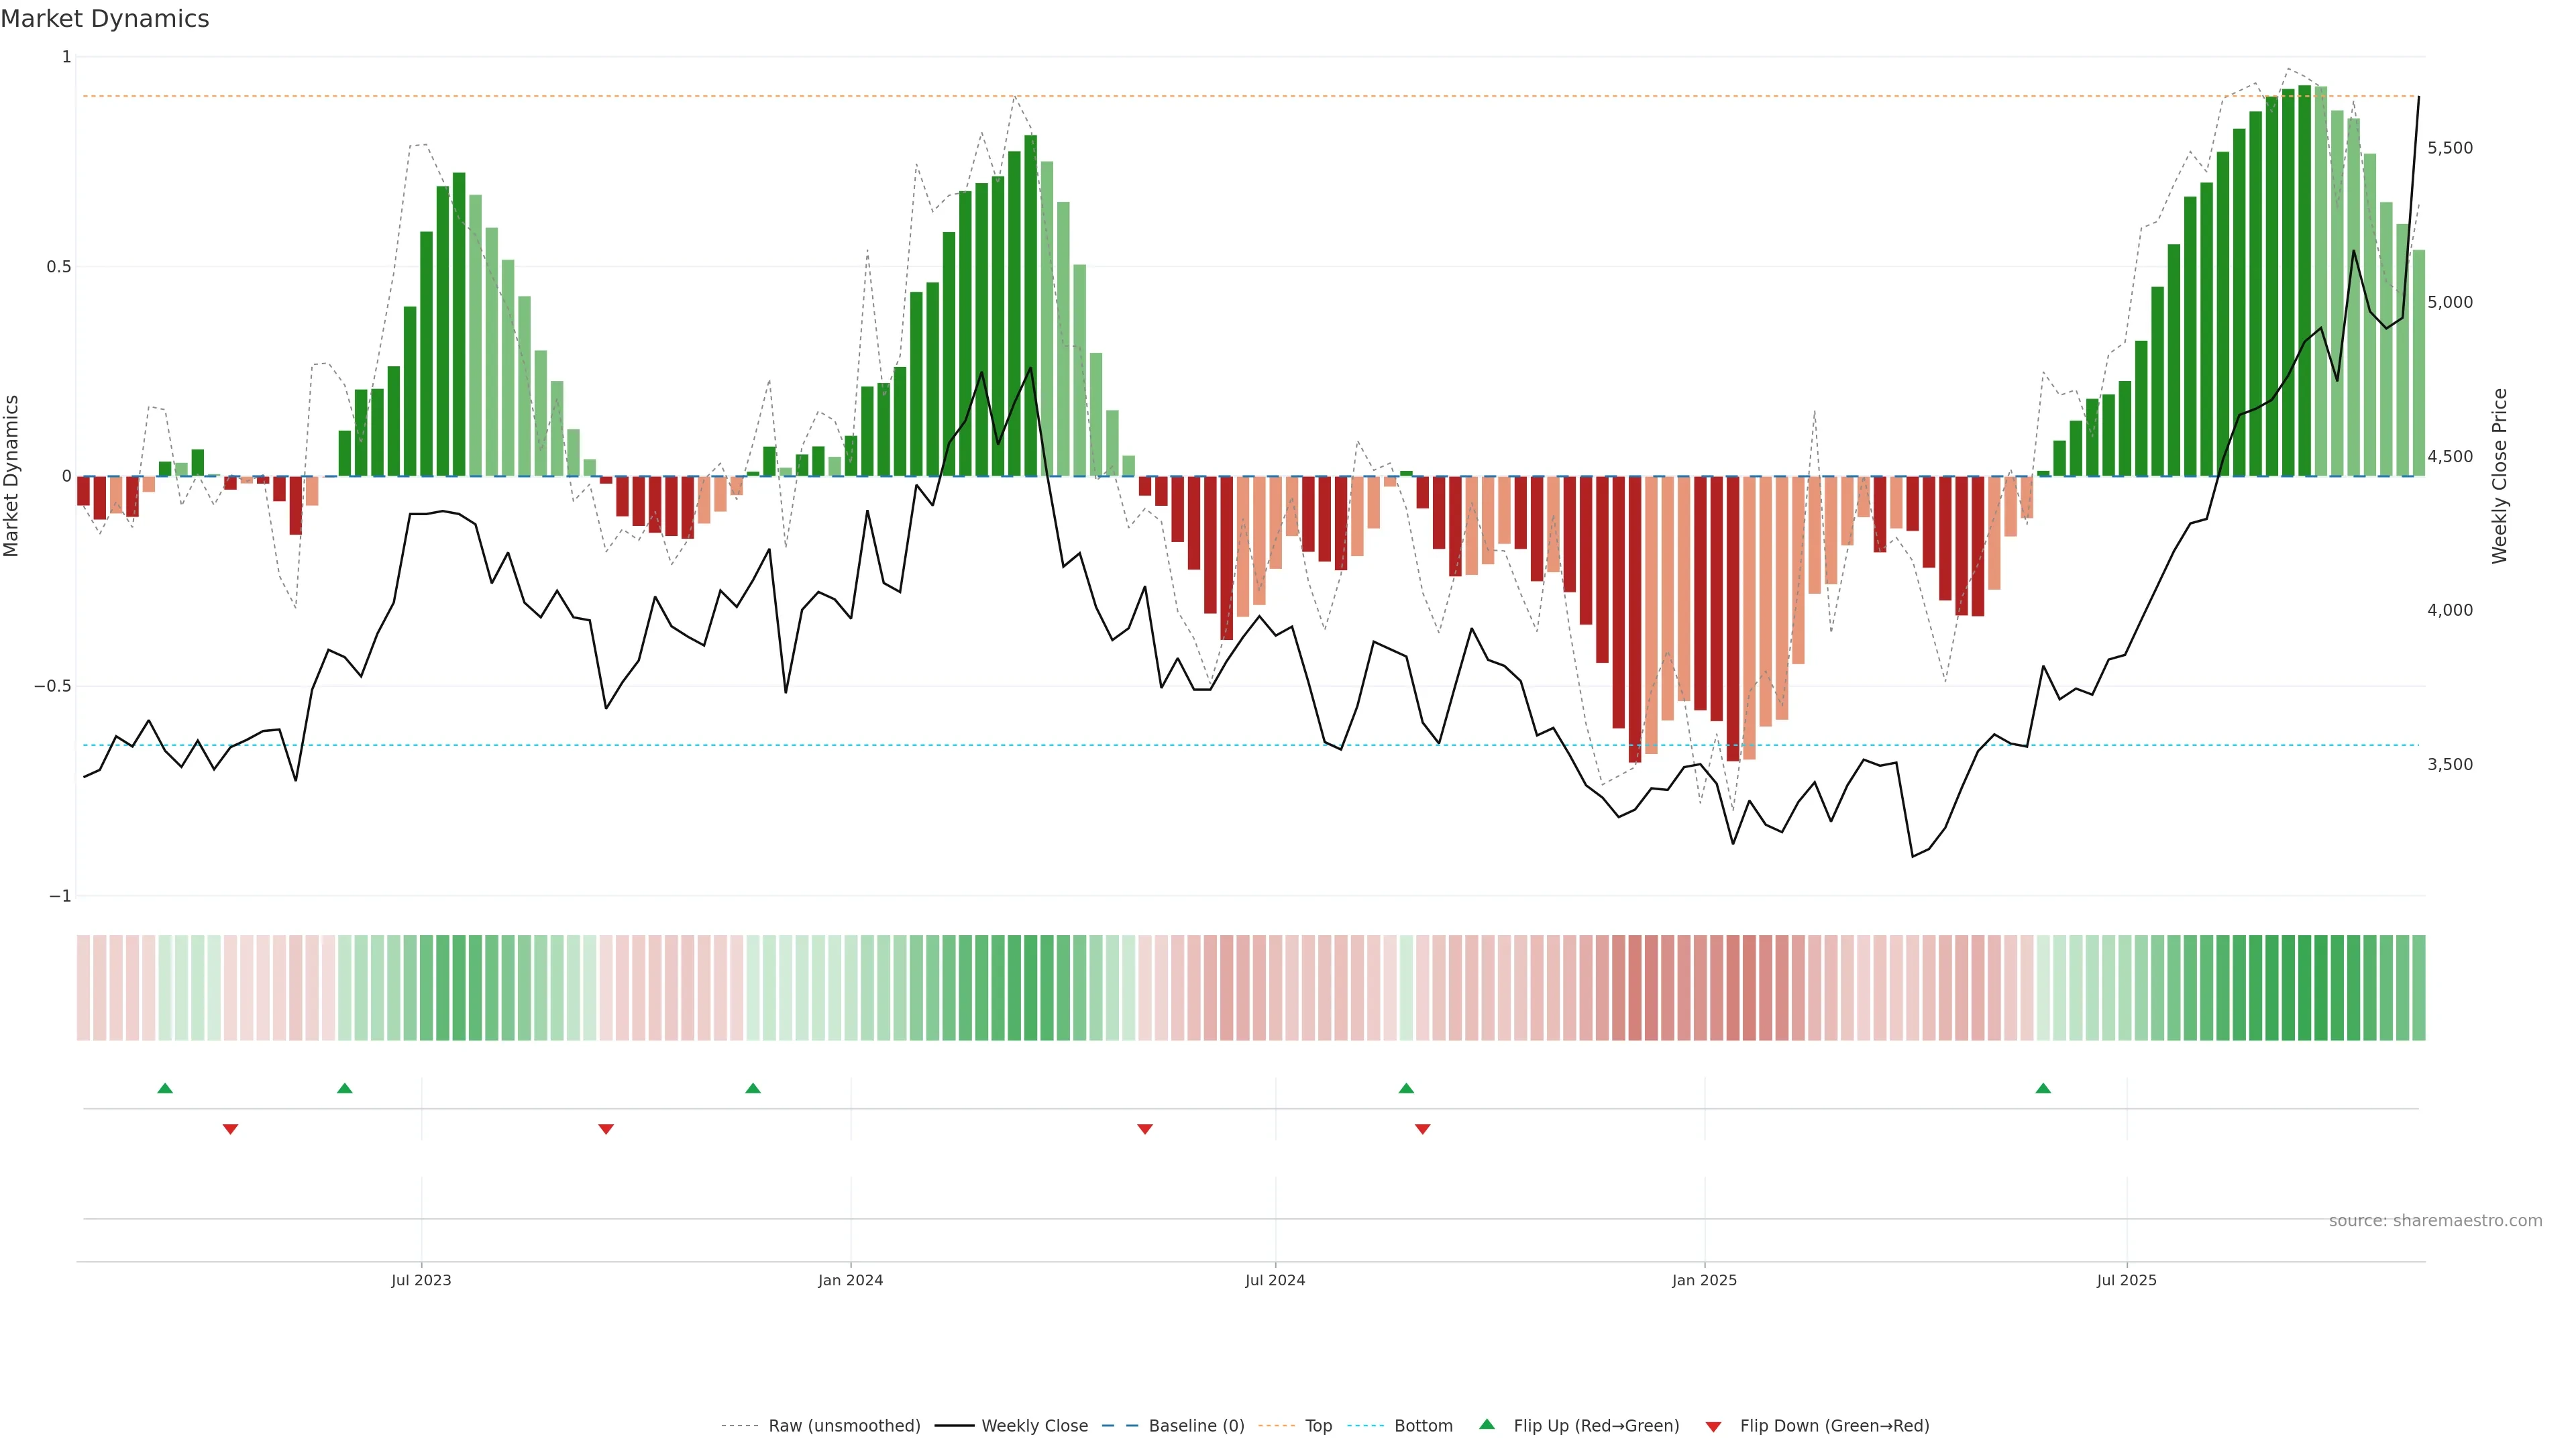Hide the Baseline (0) series via legend
The width and height of the screenshot is (2576, 1449).
[1196, 1426]
